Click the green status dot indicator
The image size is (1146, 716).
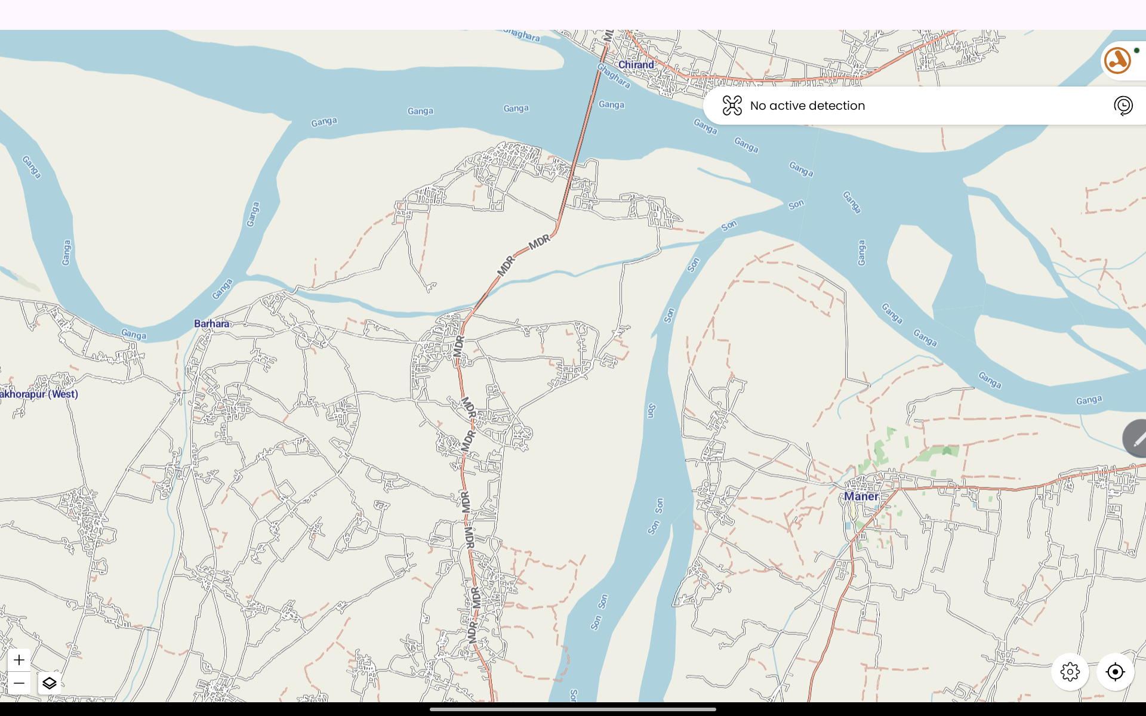[x=1136, y=50]
